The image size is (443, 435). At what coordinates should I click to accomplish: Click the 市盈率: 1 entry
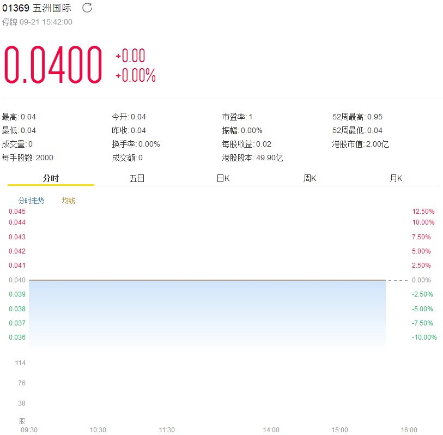coord(237,117)
